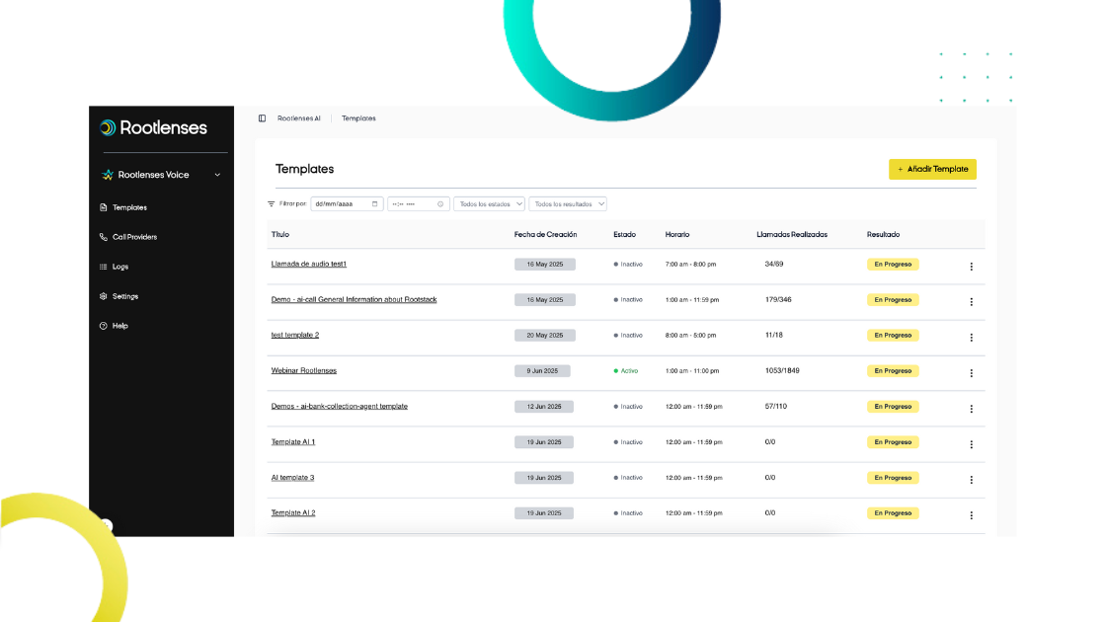Click the Rootlenses logo in sidebar
The width and height of the screenshot is (1106, 622).
(154, 127)
